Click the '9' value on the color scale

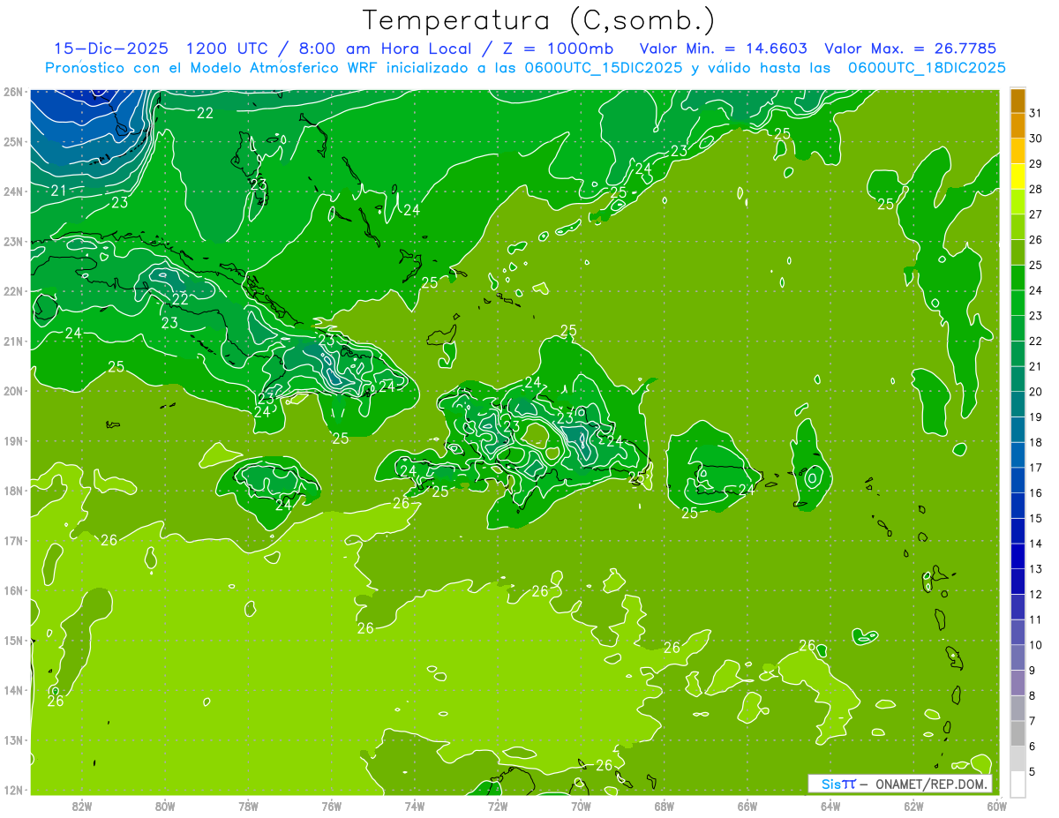(1032, 671)
